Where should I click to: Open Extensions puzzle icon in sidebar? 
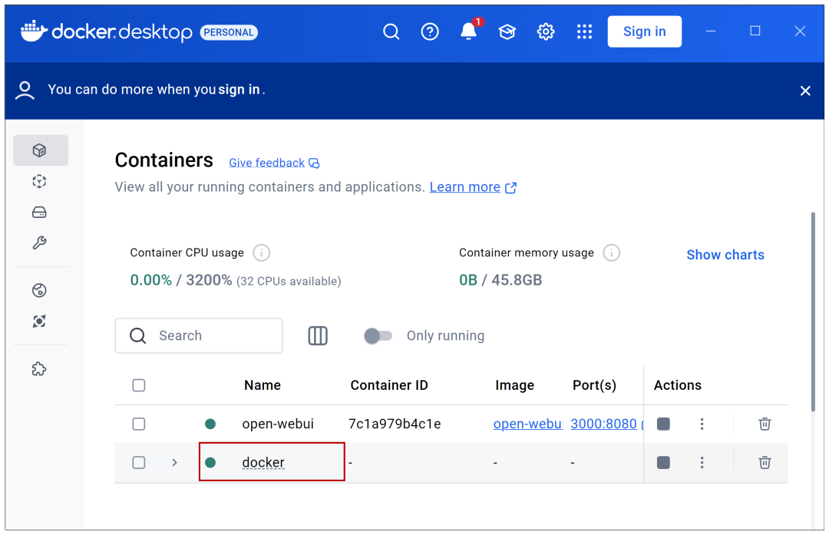click(39, 368)
